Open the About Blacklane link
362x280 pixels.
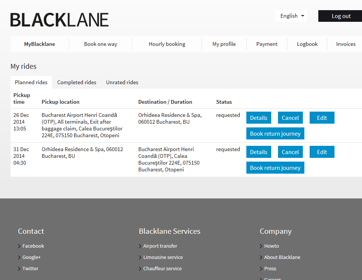[x=282, y=257]
